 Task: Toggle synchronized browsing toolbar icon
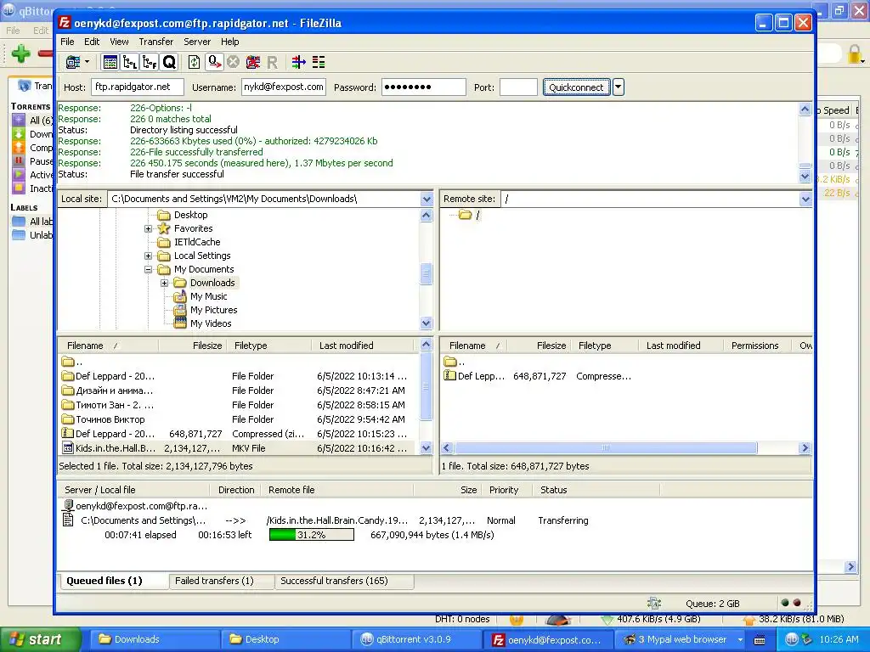(x=299, y=62)
